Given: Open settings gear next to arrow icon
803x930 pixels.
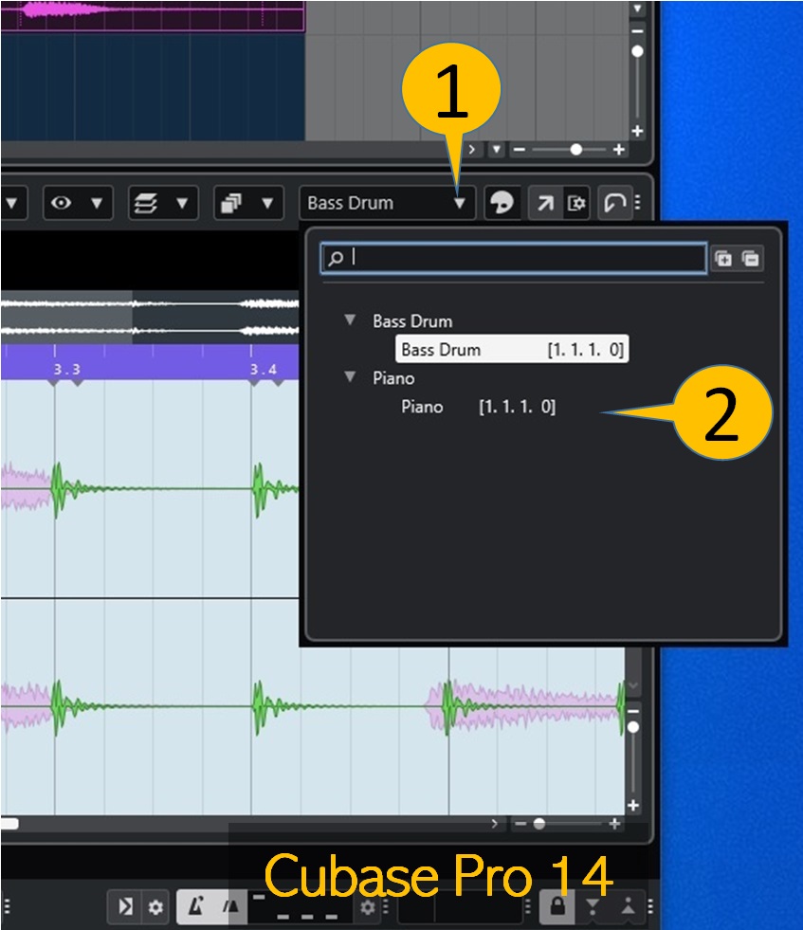Looking at the screenshot, I should [x=156, y=907].
